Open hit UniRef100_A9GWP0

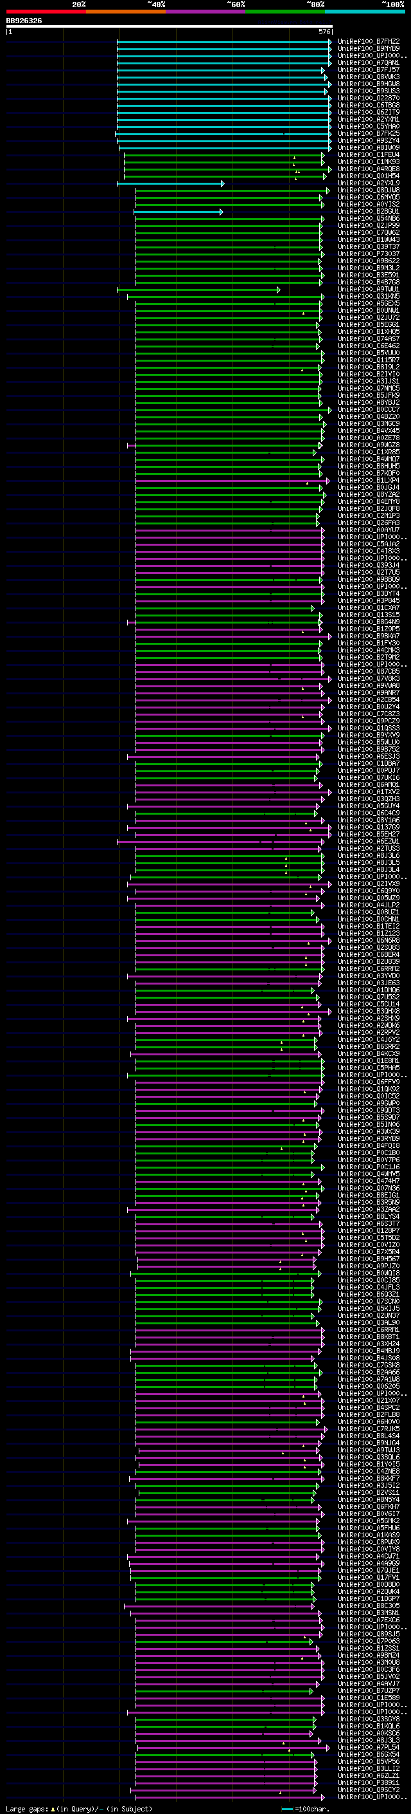pos(369,1104)
